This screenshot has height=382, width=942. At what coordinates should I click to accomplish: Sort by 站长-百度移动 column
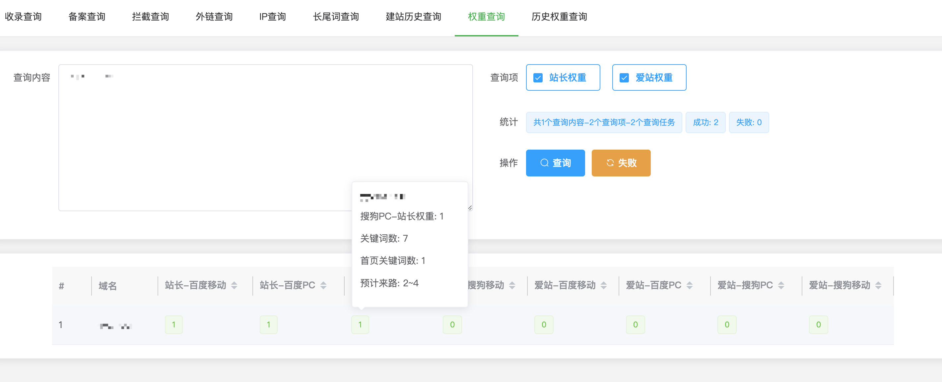pyautogui.click(x=235, y=286)
